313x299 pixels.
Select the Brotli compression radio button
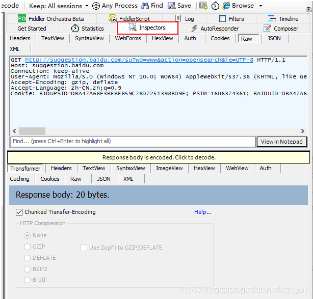tap(27, 280)
